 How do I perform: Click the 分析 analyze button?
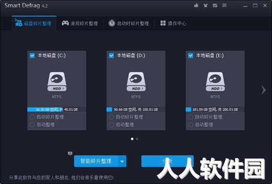(x=167, y=161)
